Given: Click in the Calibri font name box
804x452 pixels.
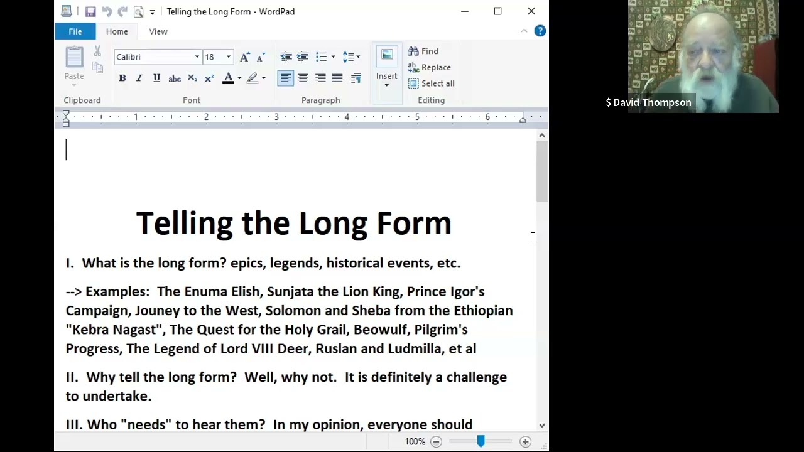Looking at the screenshot, I should point(153,57).
